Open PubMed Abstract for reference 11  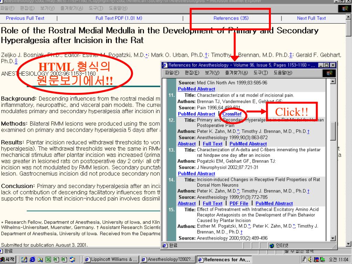click(x=196, y=114)
